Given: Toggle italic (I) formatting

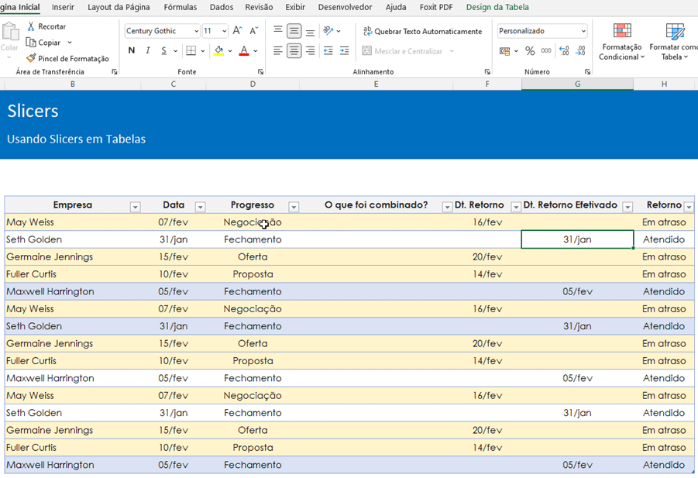Looking at the screenshot, I should (148, 51).
